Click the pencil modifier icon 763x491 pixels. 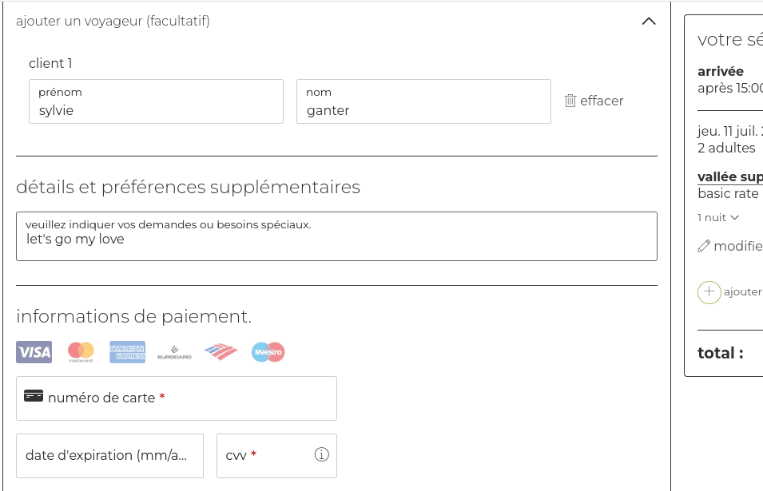pos(704,247)
